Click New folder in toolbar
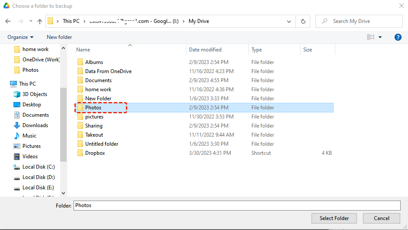The height and width of the screenshot is (230, 408). [x=59, y=37]
